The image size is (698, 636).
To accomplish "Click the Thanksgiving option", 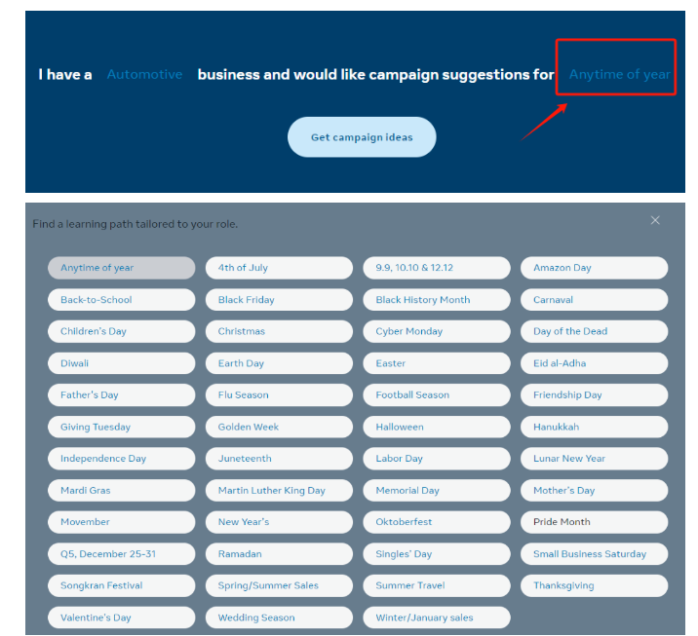I will tap(594, 585).
